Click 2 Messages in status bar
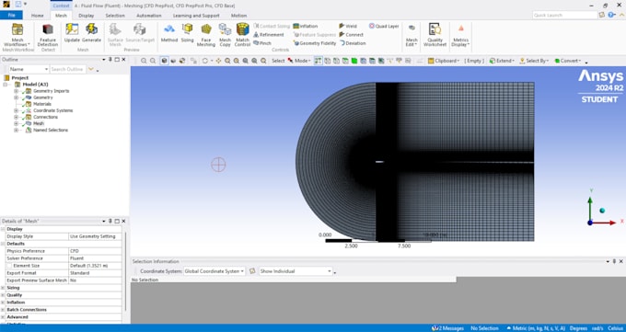626x332 pixels. click(x=447, y=328)
